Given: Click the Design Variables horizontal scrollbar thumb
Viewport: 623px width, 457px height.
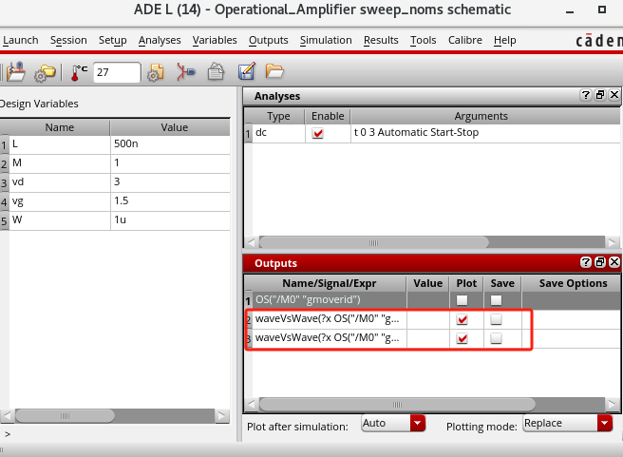Looking at the screenshot, I should click(x=65, y=416).
